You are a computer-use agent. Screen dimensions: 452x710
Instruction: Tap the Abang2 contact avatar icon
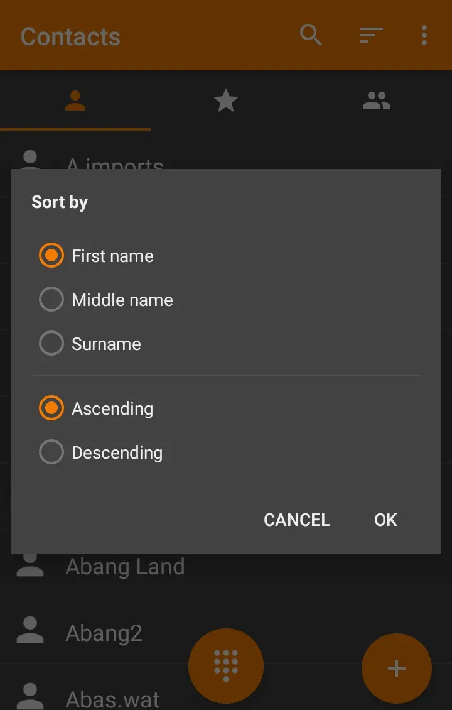click(30, 630)
